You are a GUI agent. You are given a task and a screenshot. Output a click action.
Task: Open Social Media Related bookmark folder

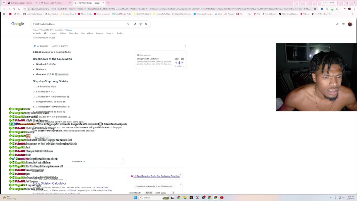coord(33,14)
